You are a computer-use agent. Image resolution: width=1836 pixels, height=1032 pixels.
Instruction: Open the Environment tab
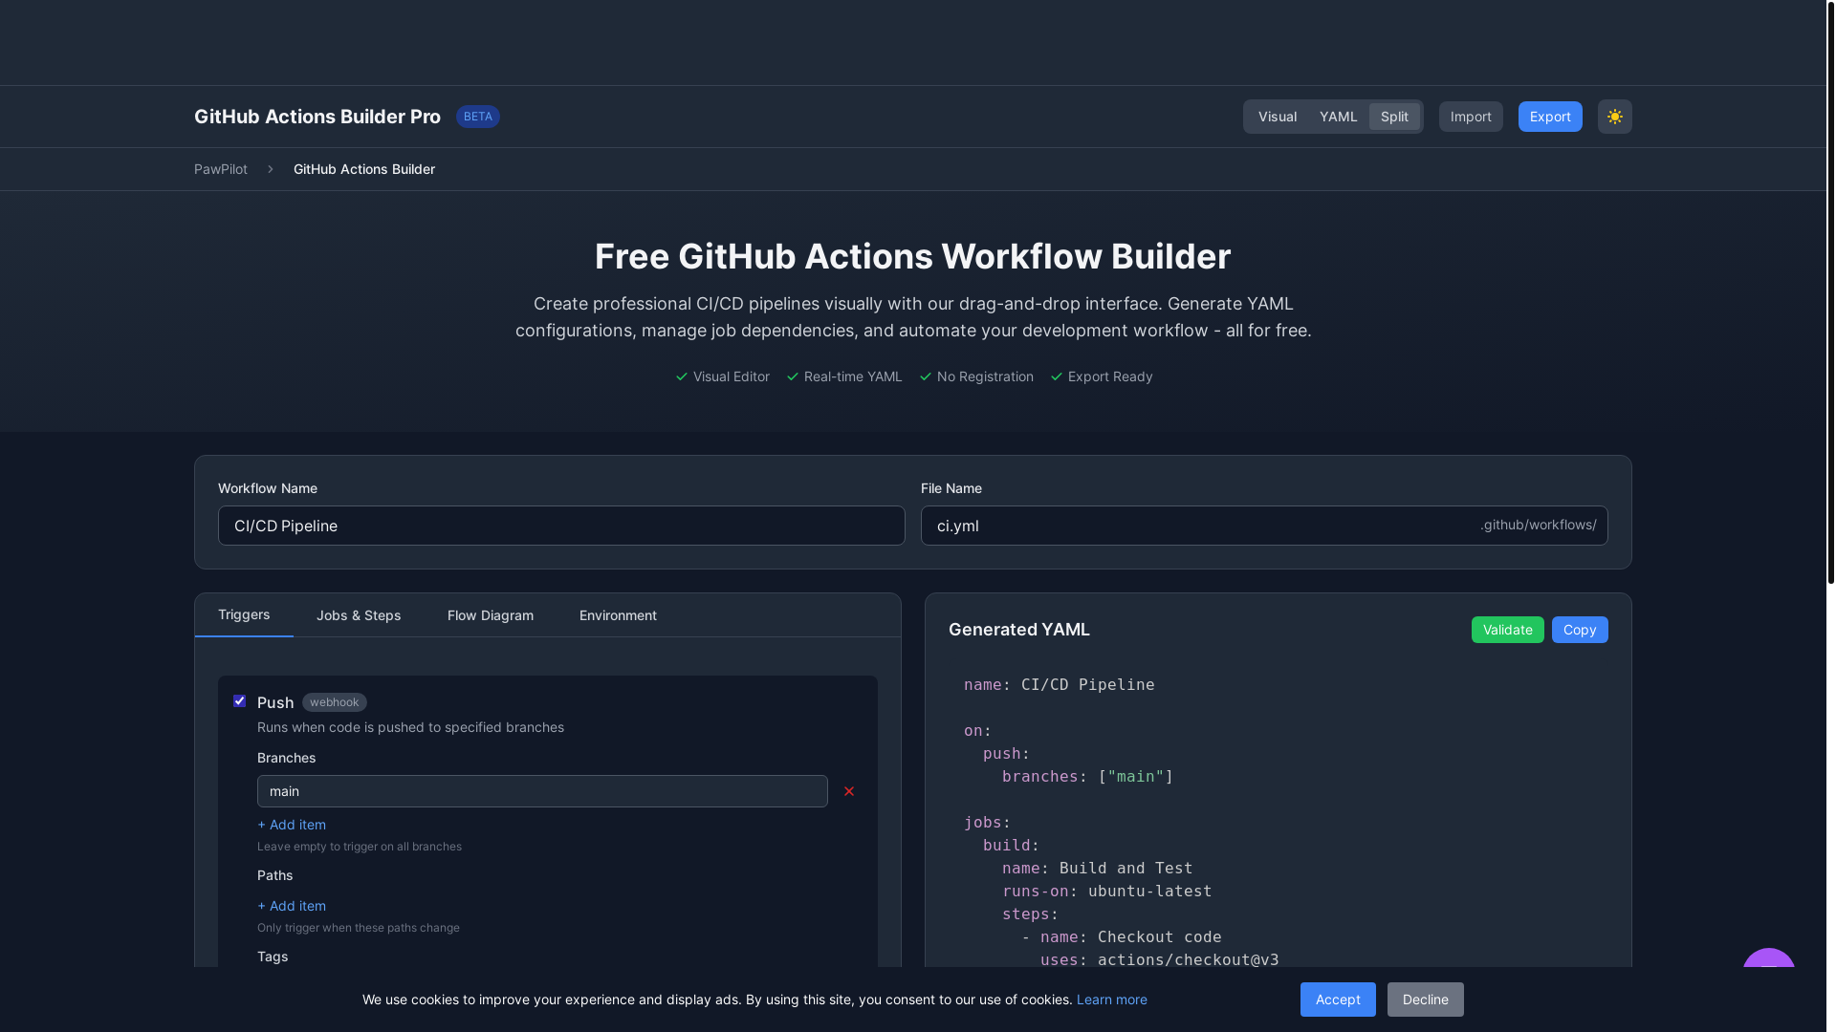618,615
